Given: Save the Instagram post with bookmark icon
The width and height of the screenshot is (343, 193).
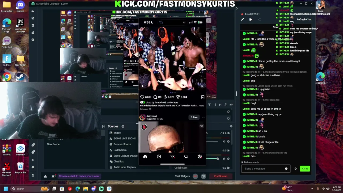Looking at the screenshot, I should (x=203, y=97).
